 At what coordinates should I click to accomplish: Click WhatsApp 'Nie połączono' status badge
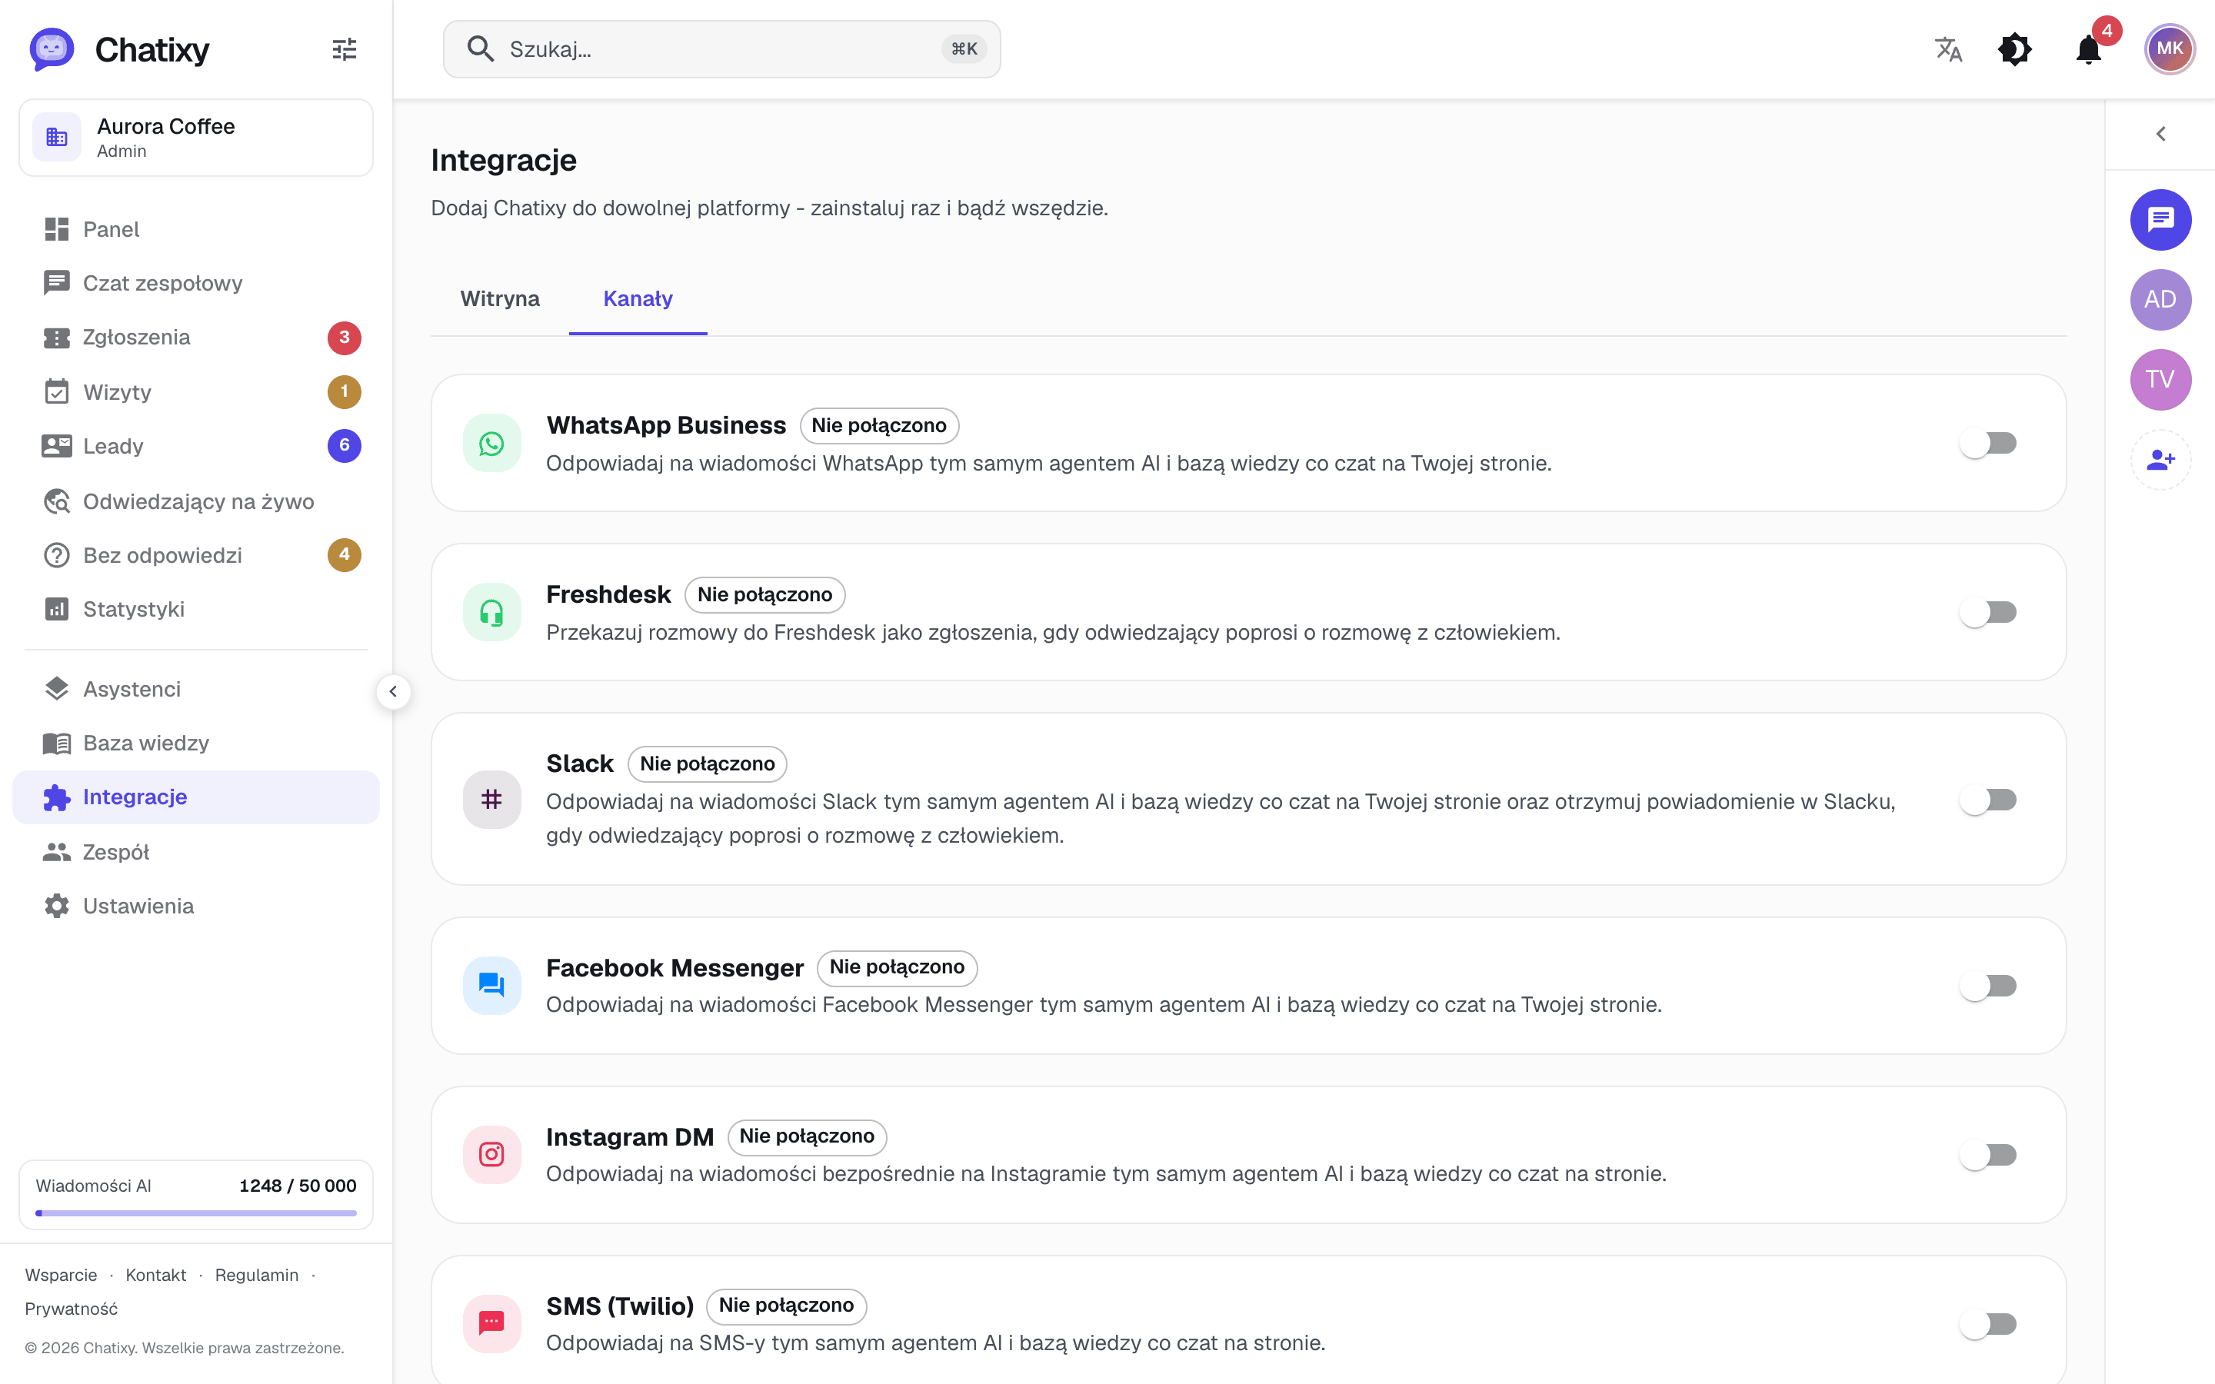pyautogui.click(x=878, y=426)
